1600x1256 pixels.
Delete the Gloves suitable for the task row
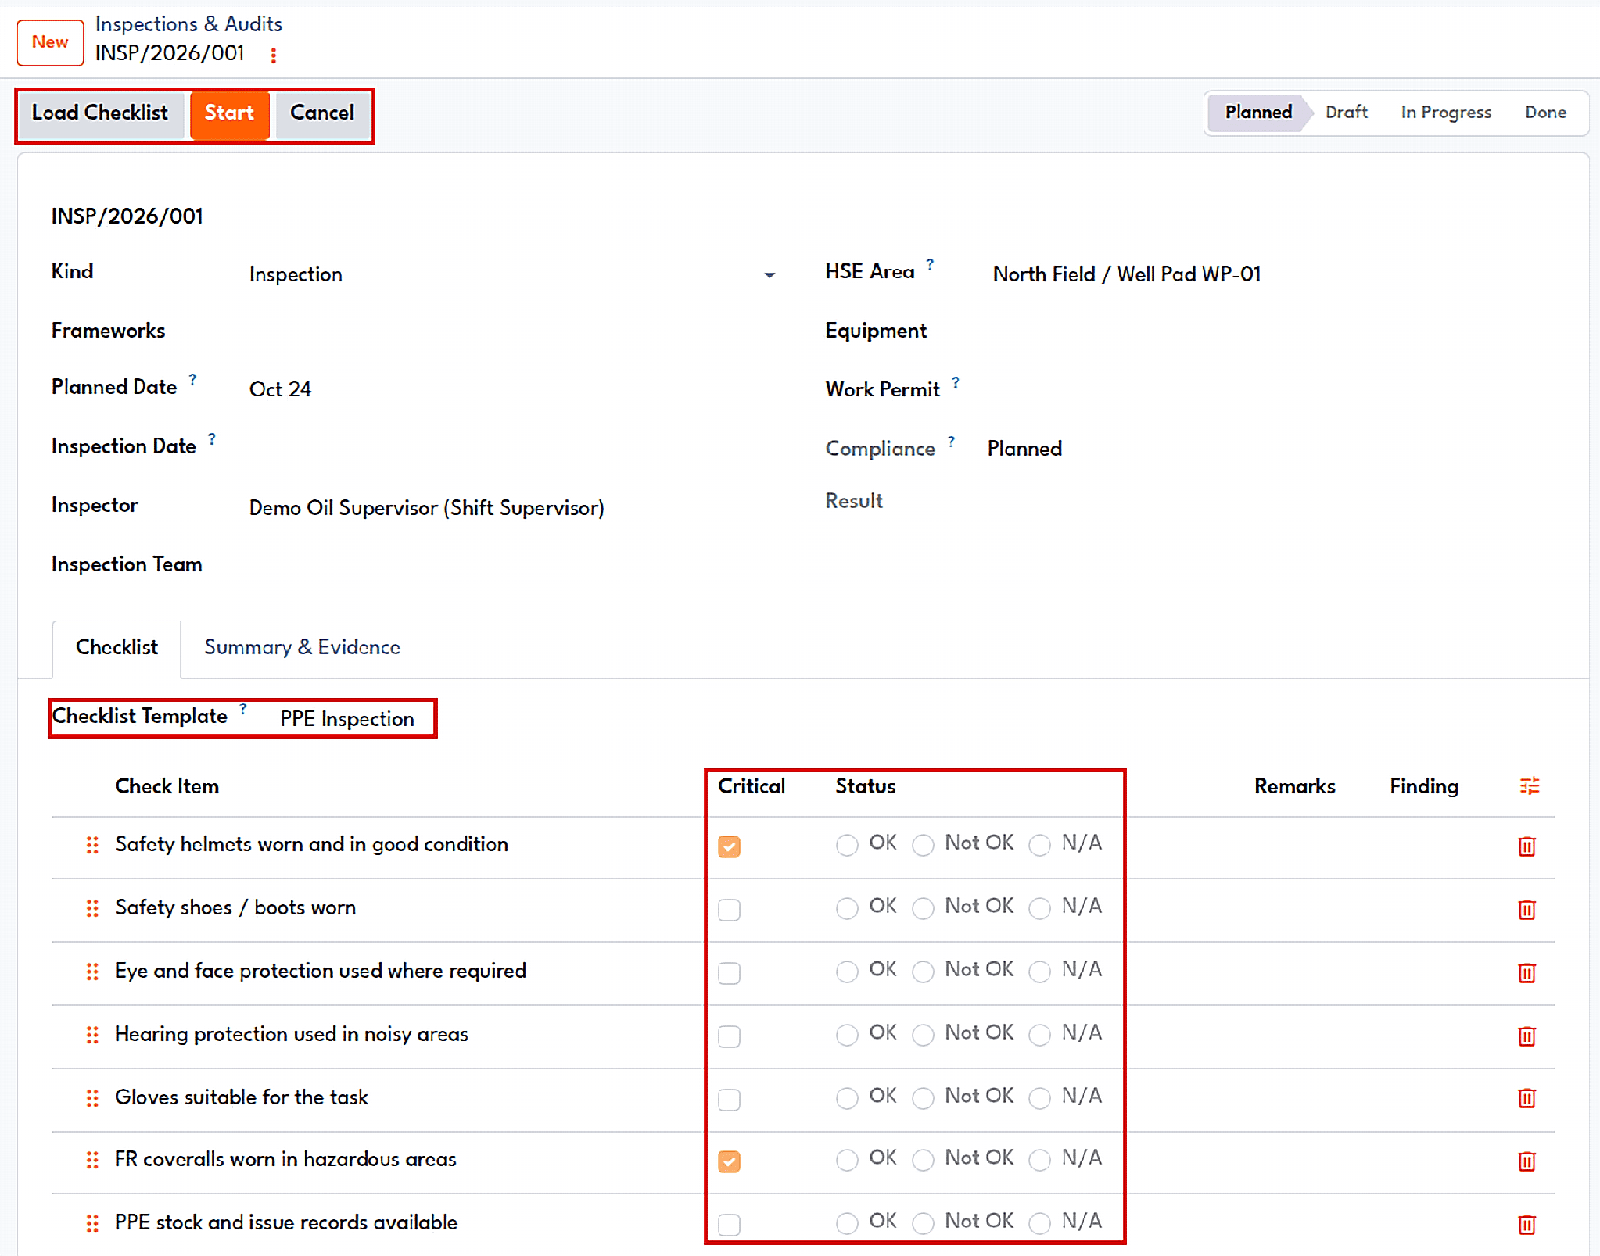pyautogui.click(x=1526, y=1098)
